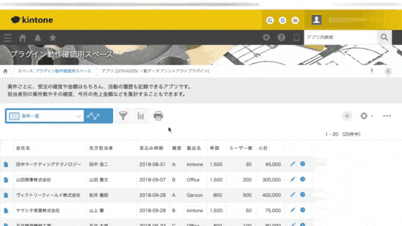The height and width of the screenshot is (226, 402).
Task: Click the 300,000 subtotal cell
Action: click(x=271, y=180)
